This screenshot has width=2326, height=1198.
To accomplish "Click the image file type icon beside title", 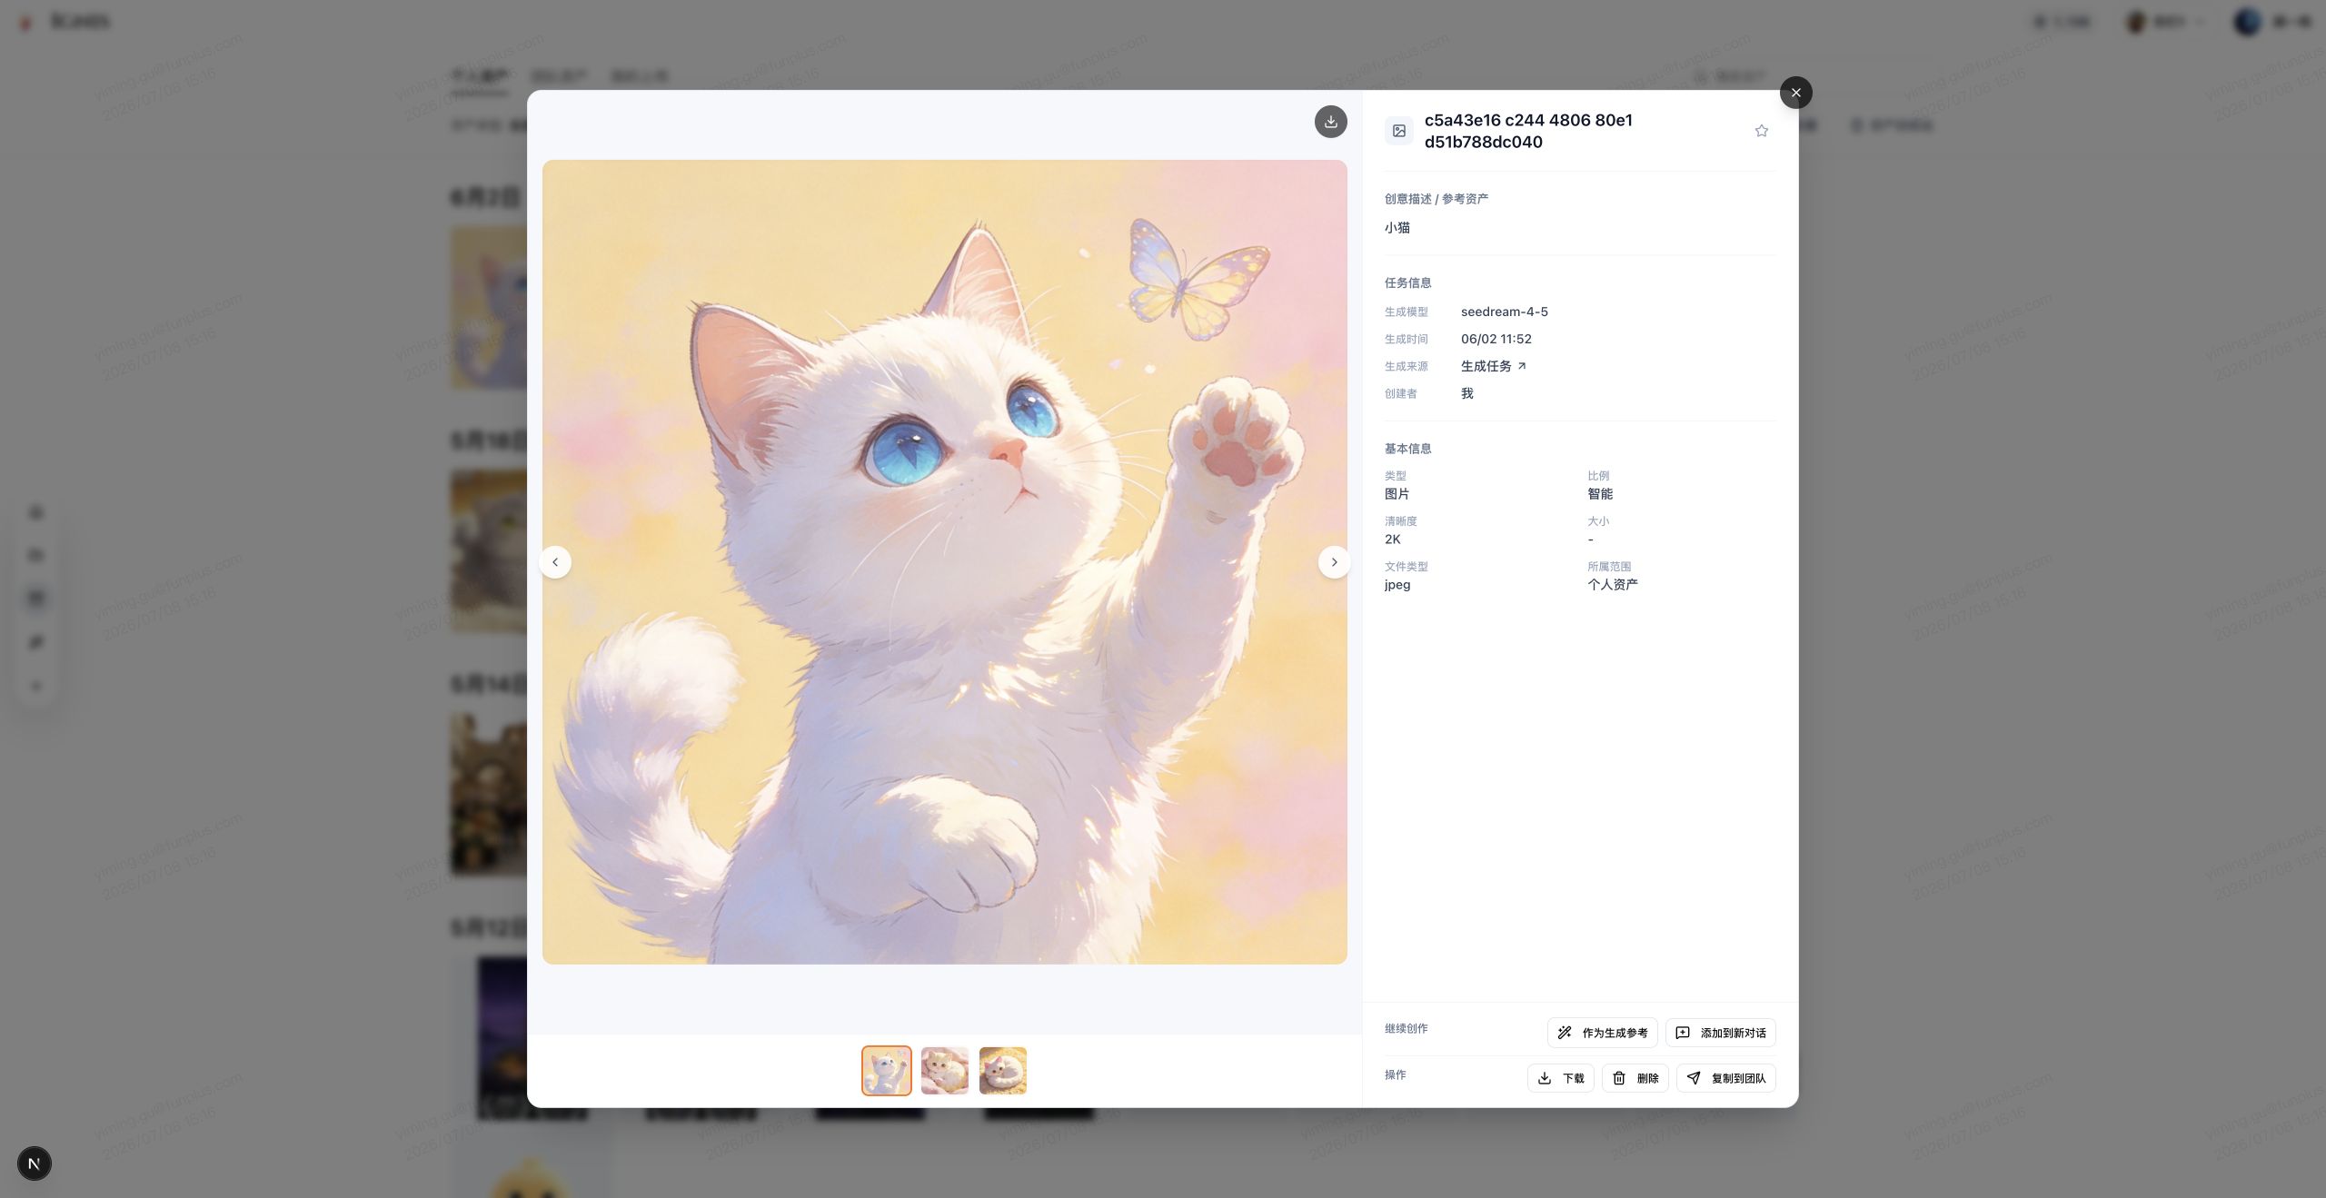I will (x=1399, y=131).
